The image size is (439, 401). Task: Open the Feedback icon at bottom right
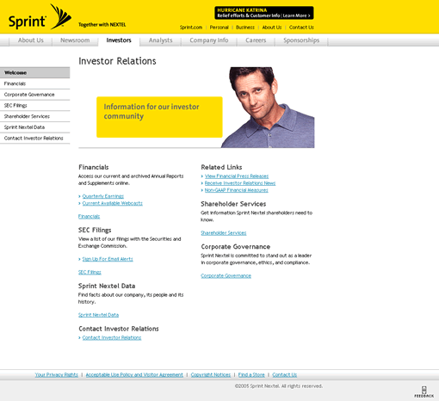coord(424,392)
